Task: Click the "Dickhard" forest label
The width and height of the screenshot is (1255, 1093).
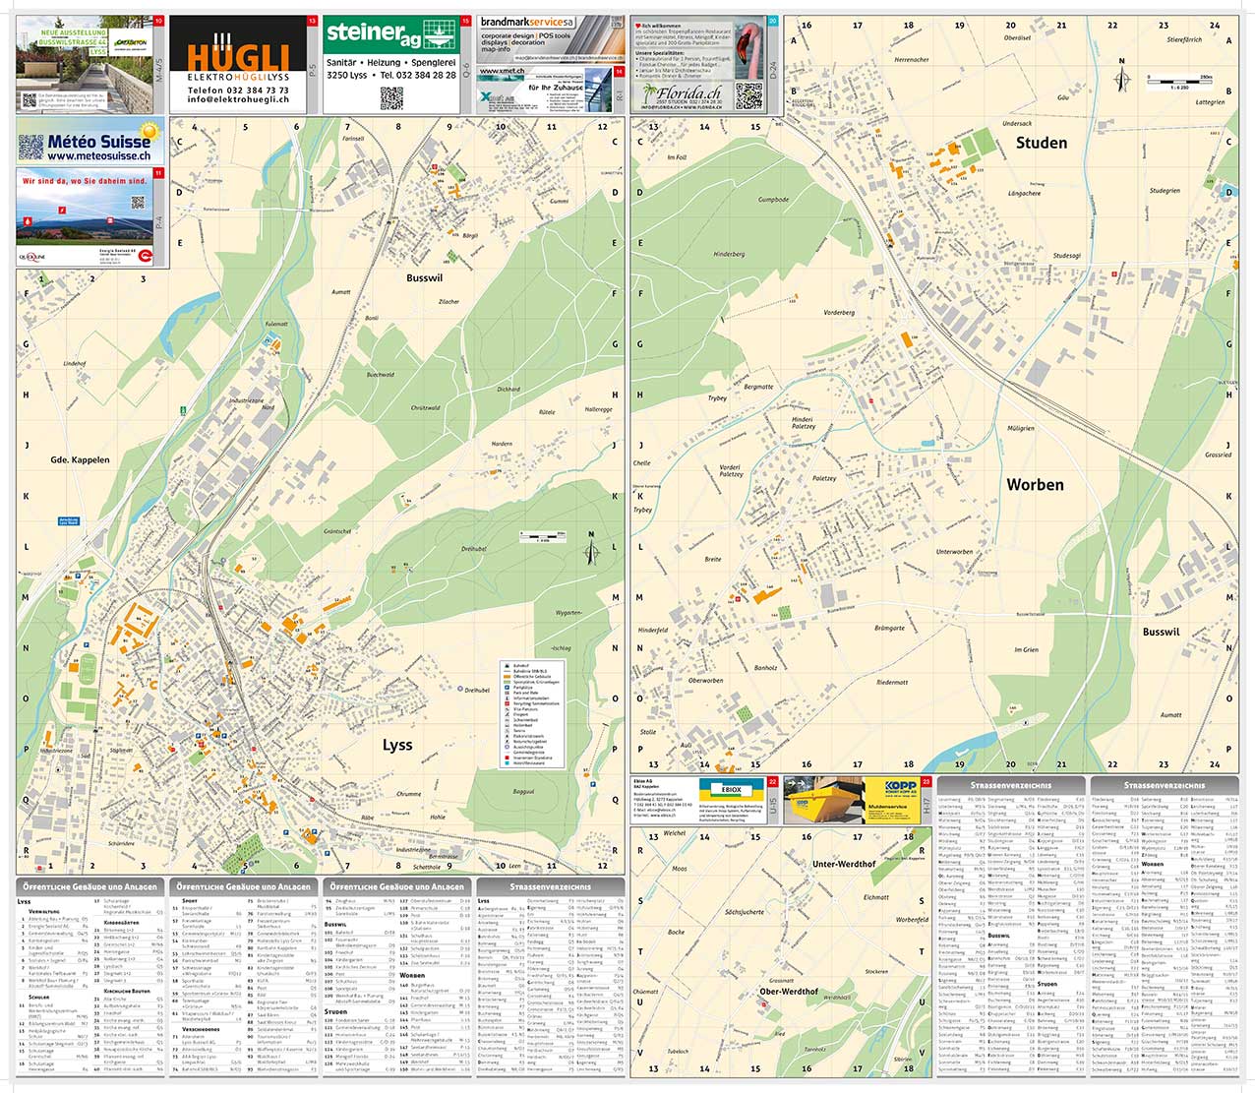Action: (x=508, y=390)
